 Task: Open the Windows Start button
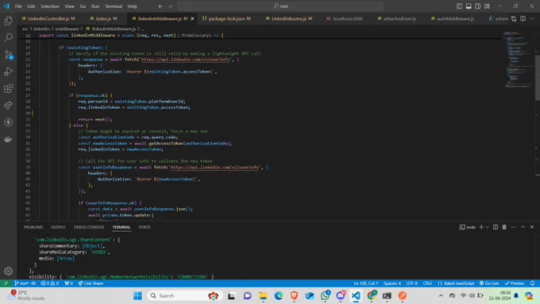pos(137,296)
